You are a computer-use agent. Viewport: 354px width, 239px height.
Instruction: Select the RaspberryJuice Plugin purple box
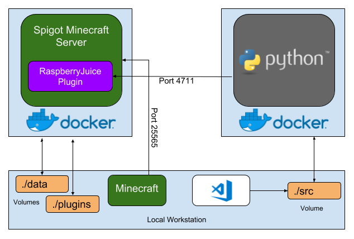(70, 77)
